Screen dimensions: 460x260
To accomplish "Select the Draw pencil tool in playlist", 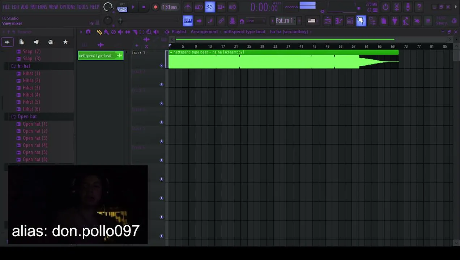I will [99, 32].
